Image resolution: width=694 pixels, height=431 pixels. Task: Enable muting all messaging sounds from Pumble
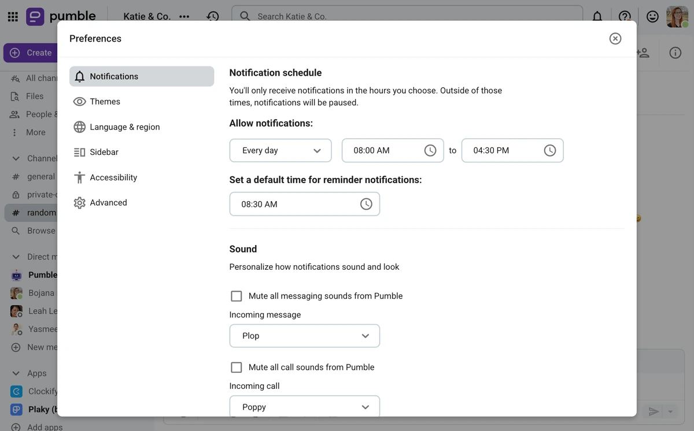tap(236, 295)
